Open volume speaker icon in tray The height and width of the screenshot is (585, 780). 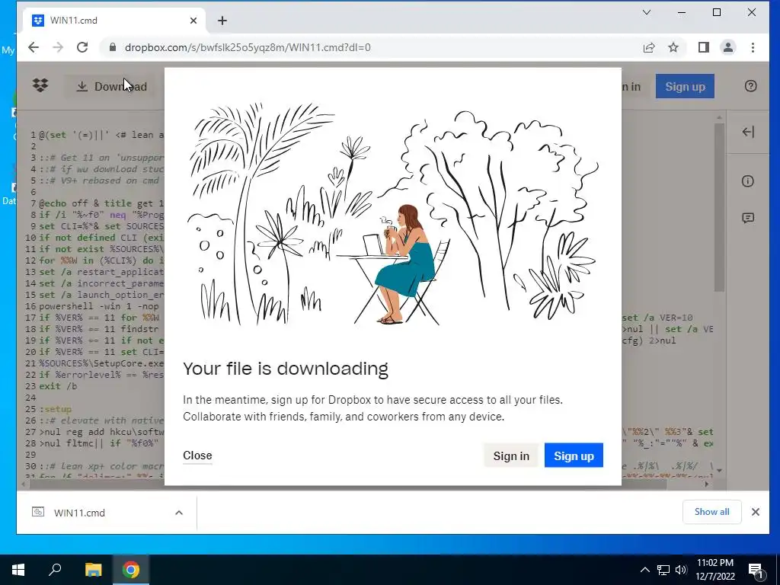(681, 570)
